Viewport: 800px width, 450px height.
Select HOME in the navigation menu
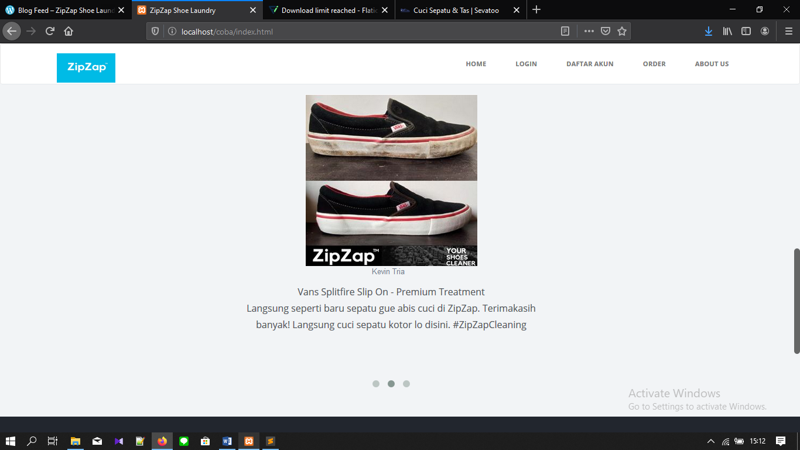coord(476,64)
